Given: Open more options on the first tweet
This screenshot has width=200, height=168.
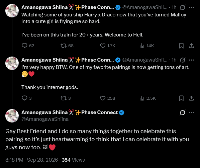Looking at the screenshot, I should pos(191,8).
